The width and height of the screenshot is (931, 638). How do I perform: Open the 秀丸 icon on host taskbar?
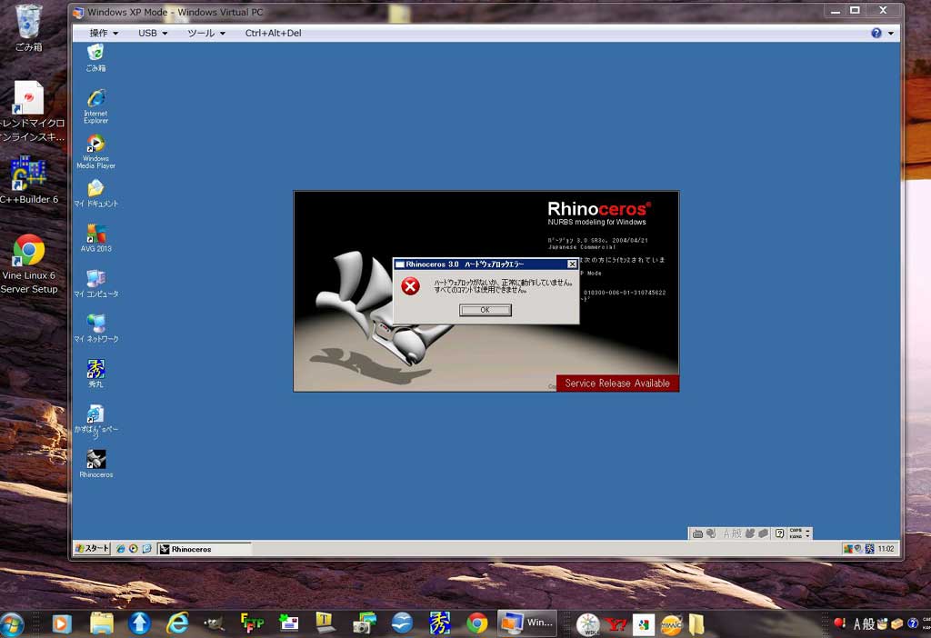pos(440,623)
